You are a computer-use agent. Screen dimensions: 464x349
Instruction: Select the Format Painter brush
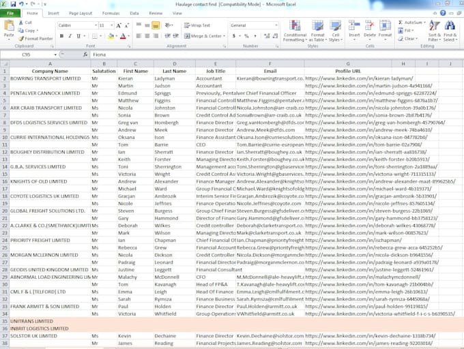(x=21, y=38)
